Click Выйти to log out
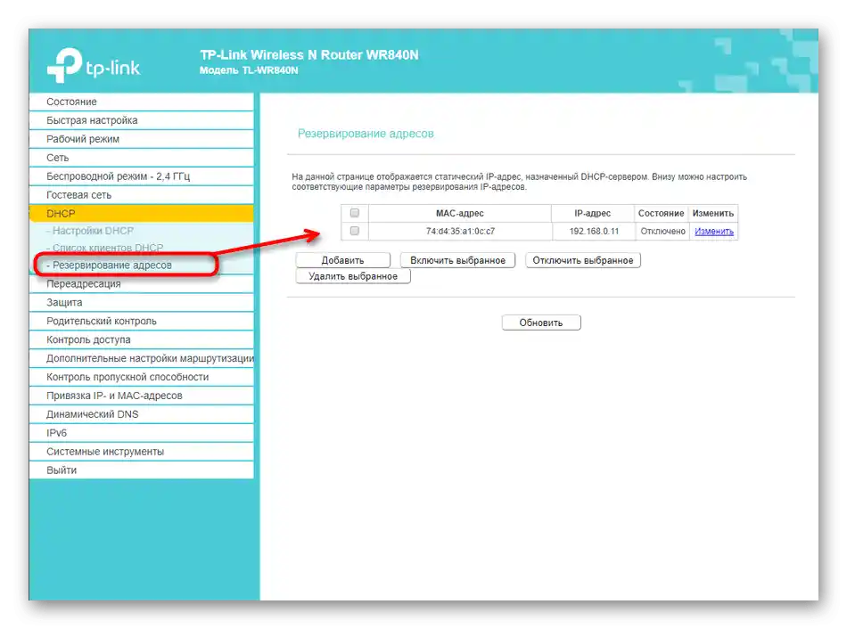 click(x=142, y=470)
